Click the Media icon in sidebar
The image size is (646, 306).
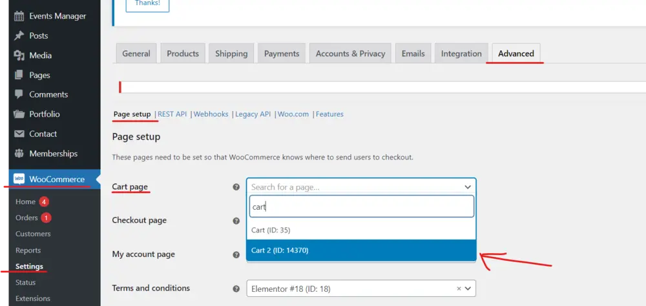[19, 55]
